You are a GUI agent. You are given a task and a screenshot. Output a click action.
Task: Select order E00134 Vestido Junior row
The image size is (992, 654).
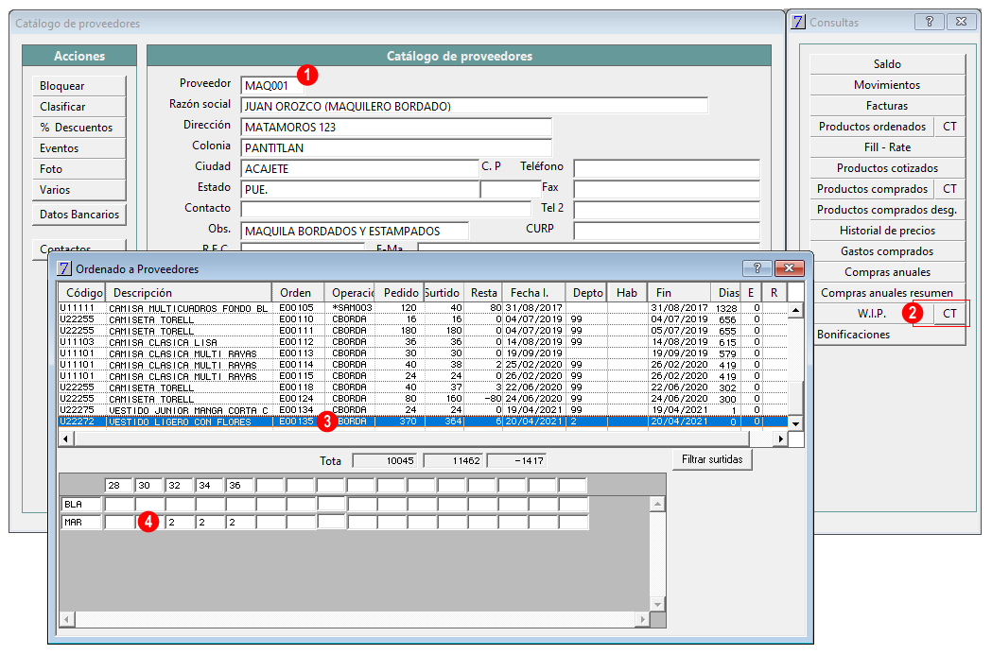point(189,410)
